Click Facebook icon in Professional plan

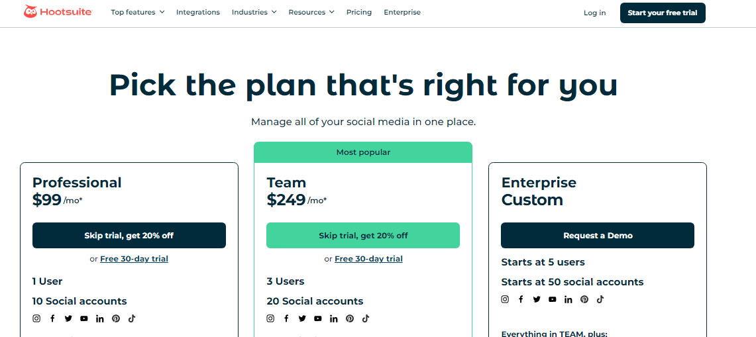point(52,318)
